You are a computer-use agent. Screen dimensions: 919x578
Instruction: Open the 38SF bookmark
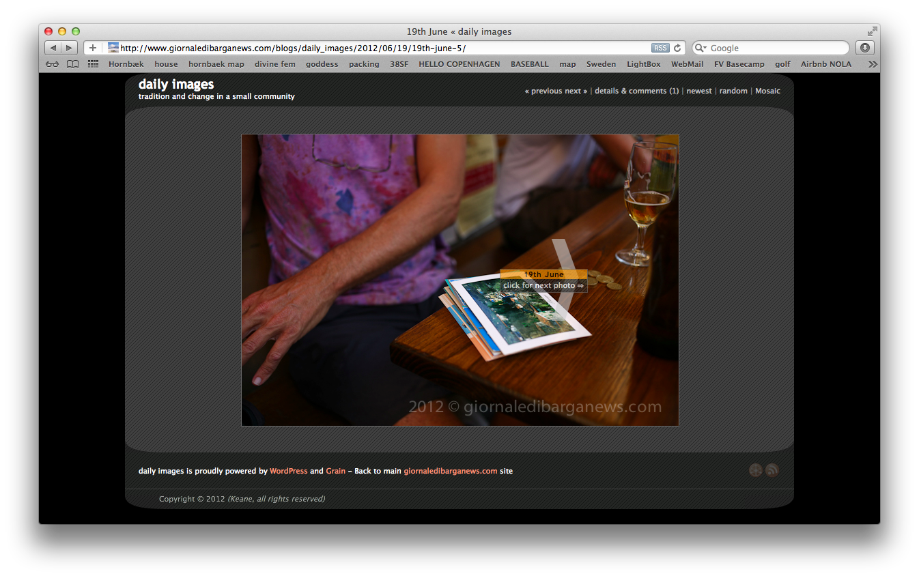(399, 64)
